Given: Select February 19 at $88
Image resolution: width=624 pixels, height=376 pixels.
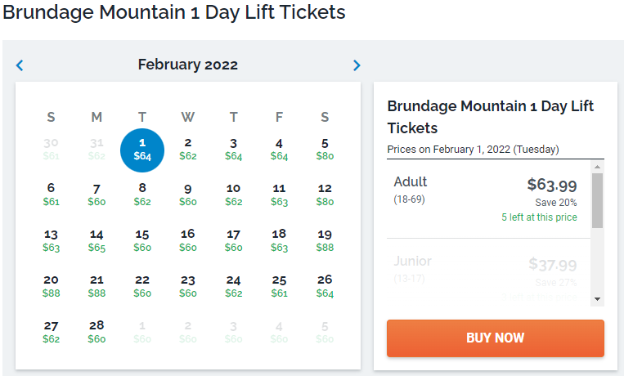Looking at the screenshot, I should point(325,240).
